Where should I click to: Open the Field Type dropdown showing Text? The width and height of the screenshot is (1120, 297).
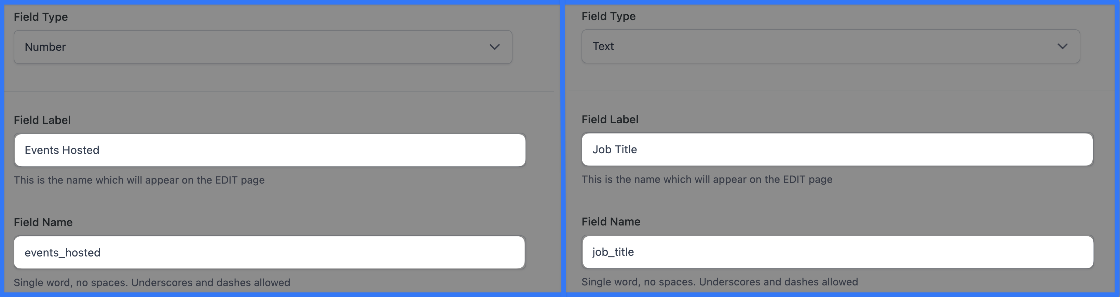831,46
